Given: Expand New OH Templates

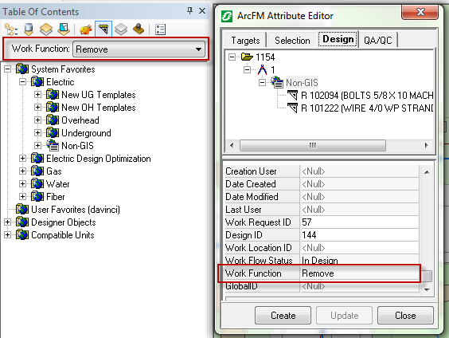Looking at the screenshot, I should 37,108.
